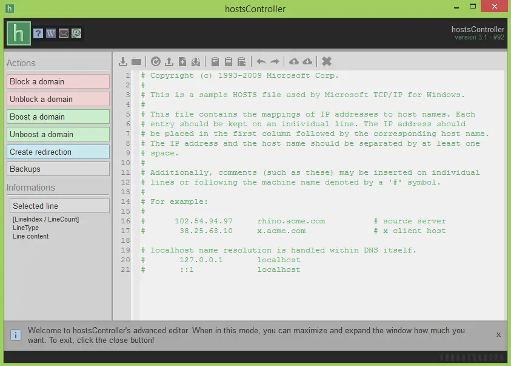The height and width of the screenshot is (366, 511).
Task: Click the Block a domain button
Action: tap(58, 81)
